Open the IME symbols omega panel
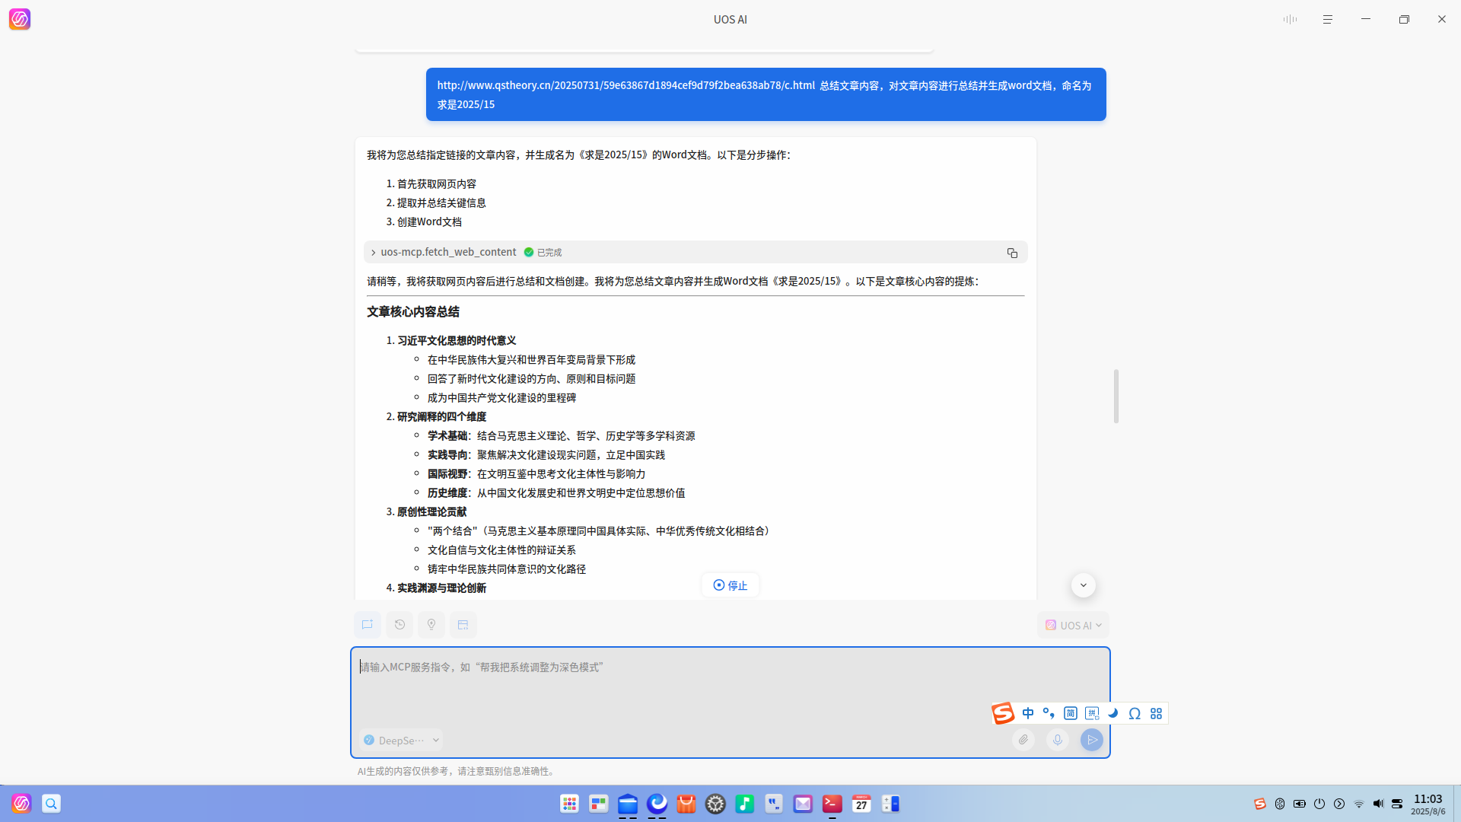Screen dimensions: 1461x822 coord(1135,713)
